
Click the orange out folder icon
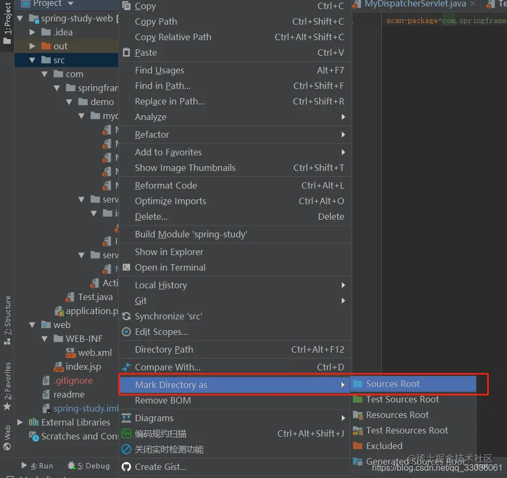click(x=46, y=46)
